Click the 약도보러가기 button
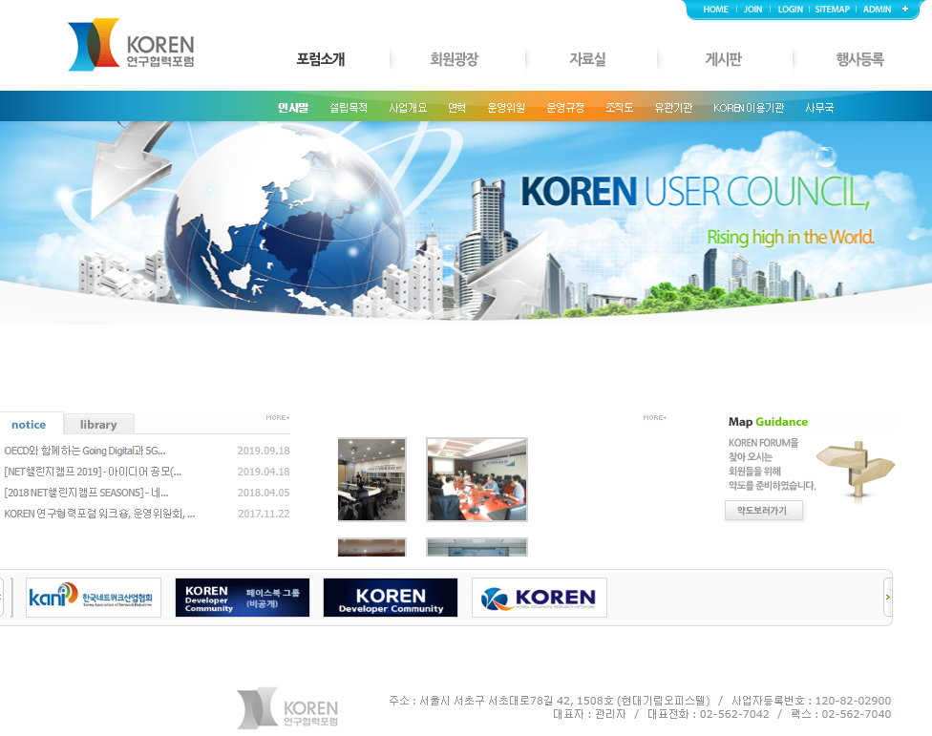932x736 pixels. click(764, 511)
